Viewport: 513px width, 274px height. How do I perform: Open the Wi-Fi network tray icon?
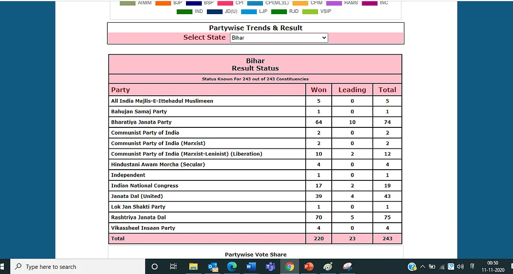click(x=442, y=266)
